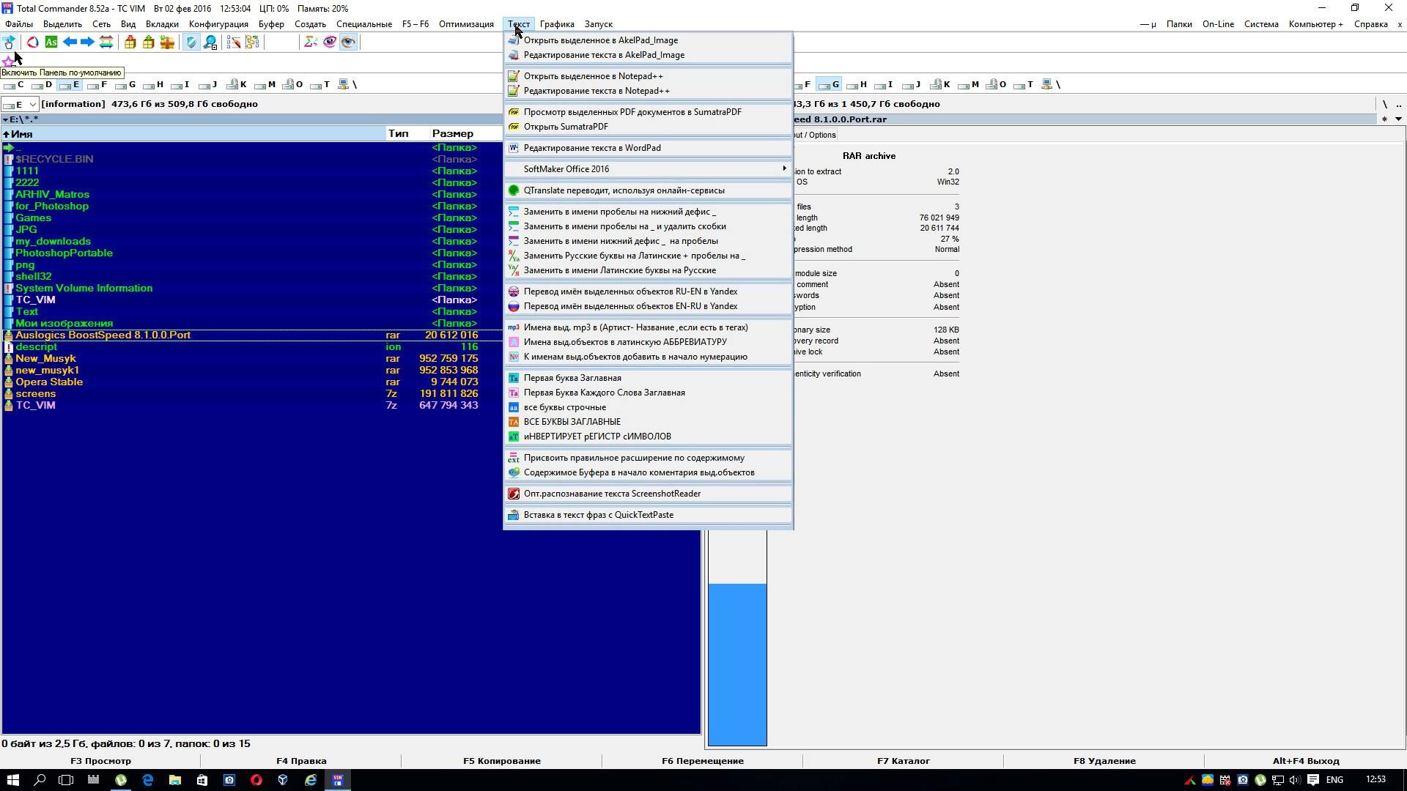Click the purple star favorites icon
This screenshot has width=1407, height=791.
[8, 62]
